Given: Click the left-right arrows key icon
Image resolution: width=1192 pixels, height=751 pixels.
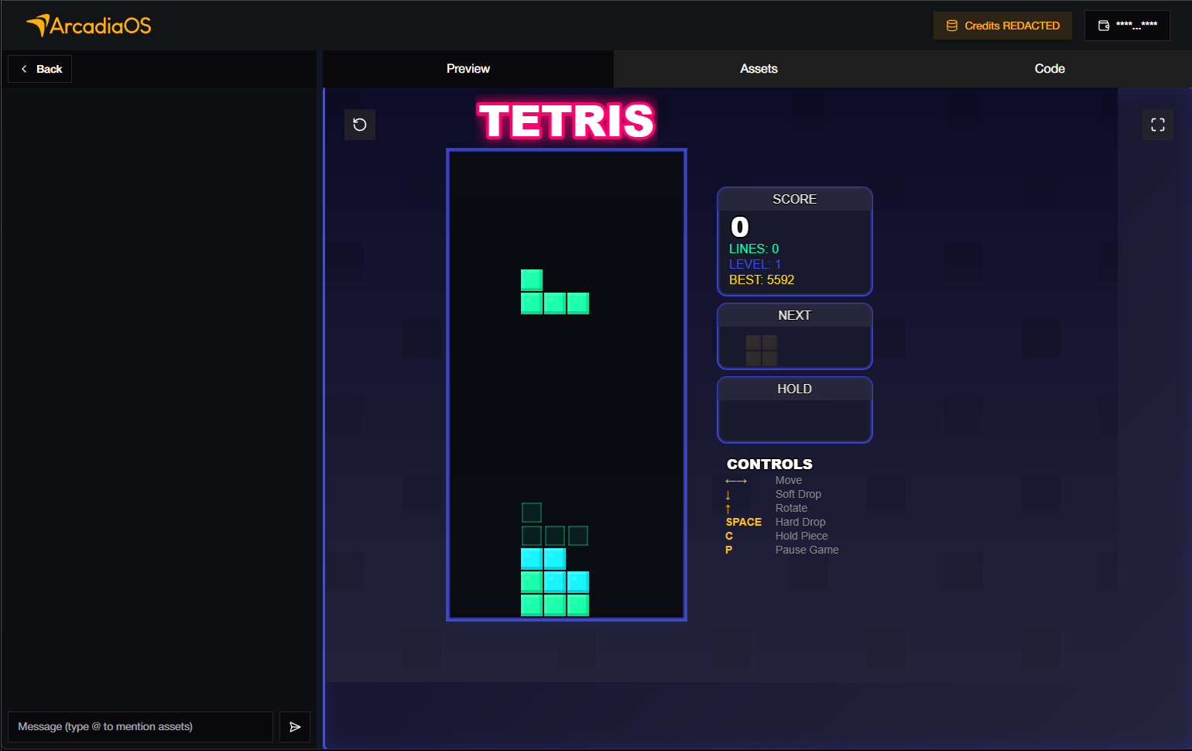Looking at the screenshot, I should coord(736,481).
